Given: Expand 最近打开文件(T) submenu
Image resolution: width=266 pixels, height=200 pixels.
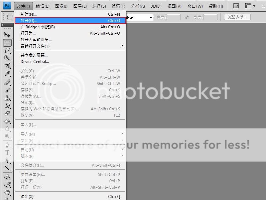Looking at the screenshot, I should pos(122,46).
